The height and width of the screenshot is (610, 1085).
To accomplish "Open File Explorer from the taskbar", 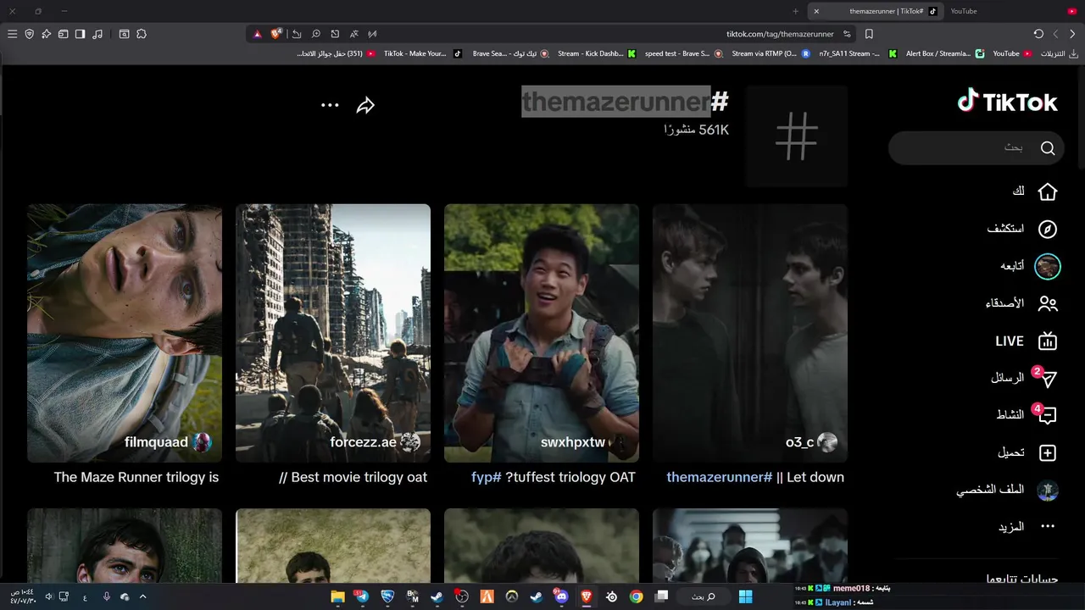I will coord(337,596).
